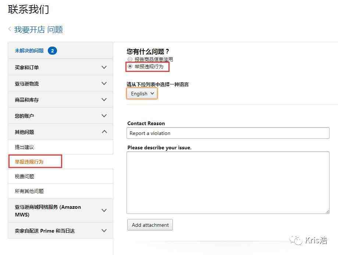338x255 pixels.
Task: Expand the 商品和库存 section chevron
Action: pos(104,99)
